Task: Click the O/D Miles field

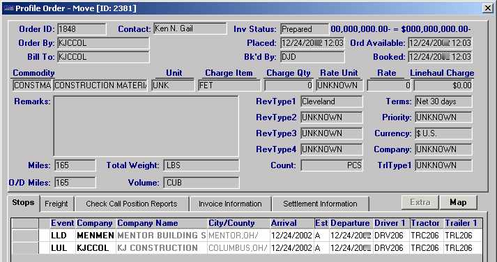Action: 75,183
